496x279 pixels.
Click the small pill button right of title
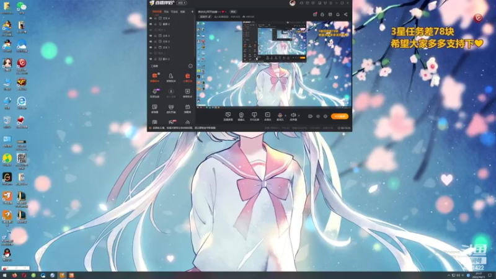pos(233,12)
